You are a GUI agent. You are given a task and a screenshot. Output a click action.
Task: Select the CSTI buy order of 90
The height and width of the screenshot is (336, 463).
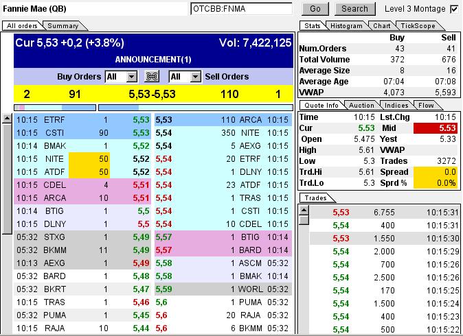[82, 133]
